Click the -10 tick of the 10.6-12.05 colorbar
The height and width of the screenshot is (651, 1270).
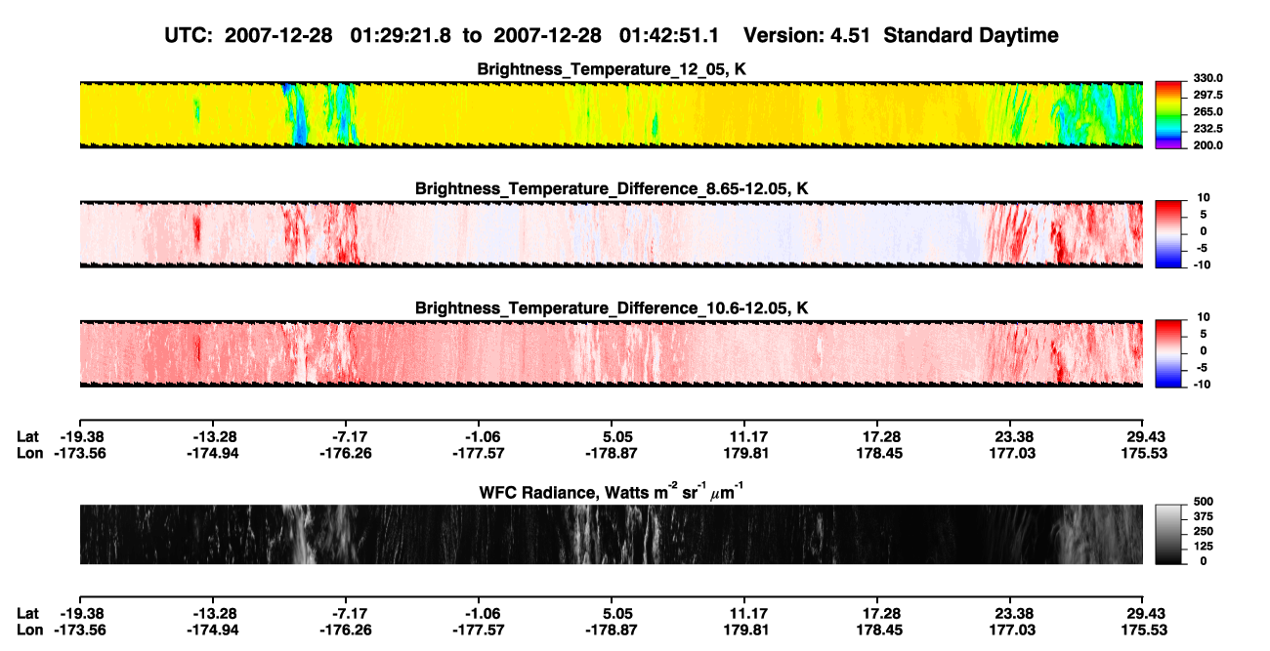1201,385
